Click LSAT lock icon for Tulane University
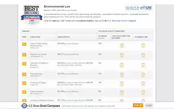This screenshot has width=174, height=109. 122,93
